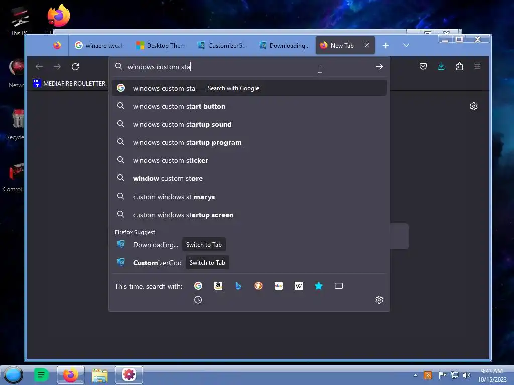
Task: Close the New Tab tab
Action: coord(367,46)
